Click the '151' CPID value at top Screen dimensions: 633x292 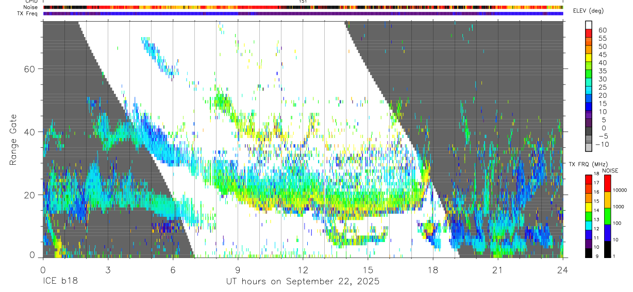303,2
